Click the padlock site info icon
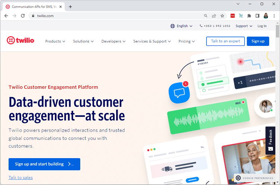280x185 pixels. [33, 16]
